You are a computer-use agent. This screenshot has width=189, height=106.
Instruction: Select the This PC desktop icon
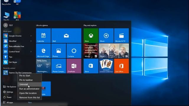[x=6, y=16]
